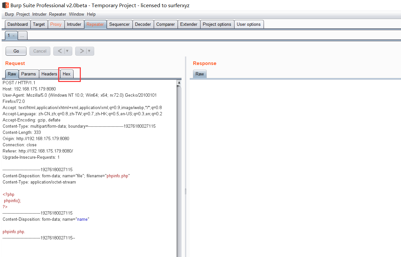Select the Headers tab under Request

49,74
